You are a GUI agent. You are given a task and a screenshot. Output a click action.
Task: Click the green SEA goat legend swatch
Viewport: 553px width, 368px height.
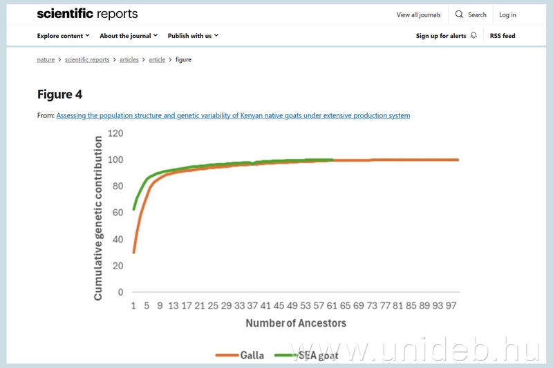coord(286,355)
